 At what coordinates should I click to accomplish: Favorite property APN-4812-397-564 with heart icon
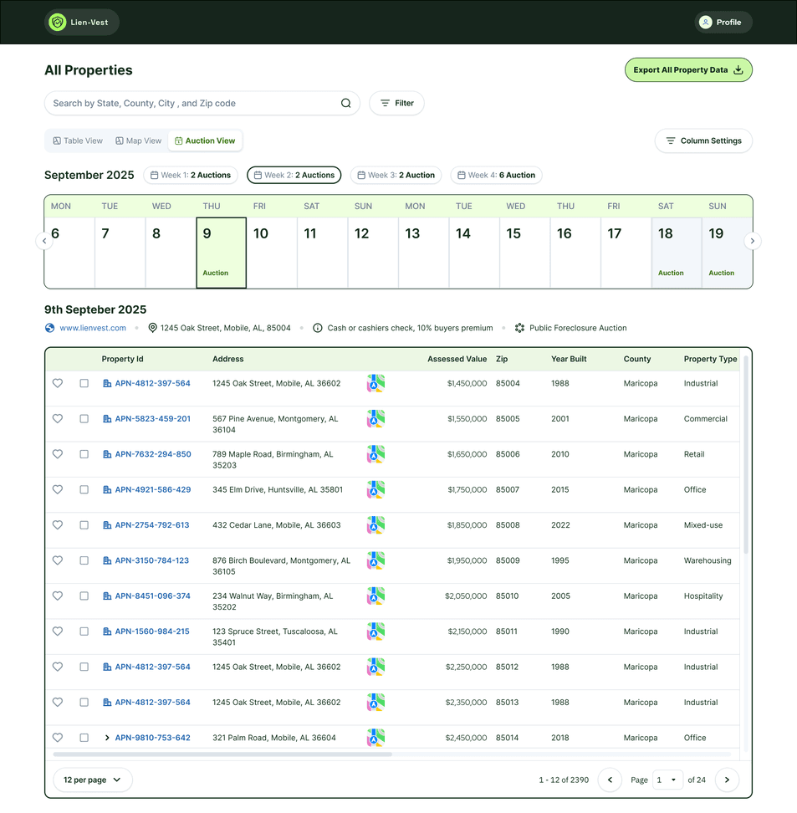tap(58, 383)
